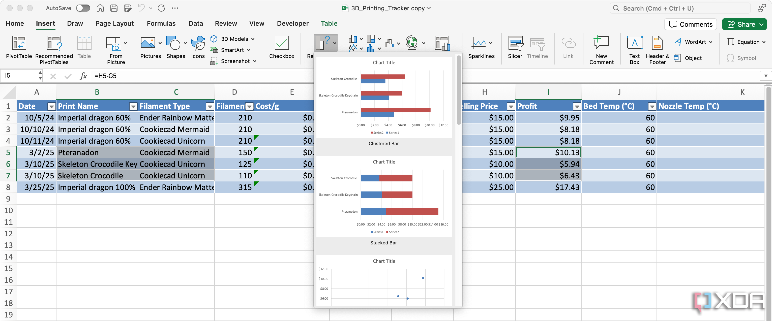This screenshot has width=772, height=321.
Task: Open the Profit column filter dropdown
Action: pos(577,106)
